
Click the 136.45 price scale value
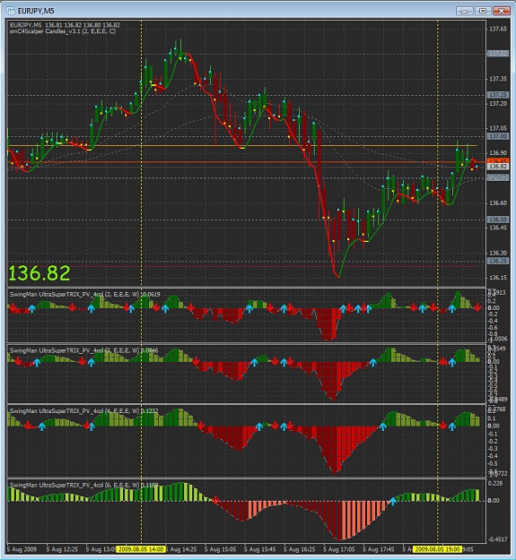498,228
